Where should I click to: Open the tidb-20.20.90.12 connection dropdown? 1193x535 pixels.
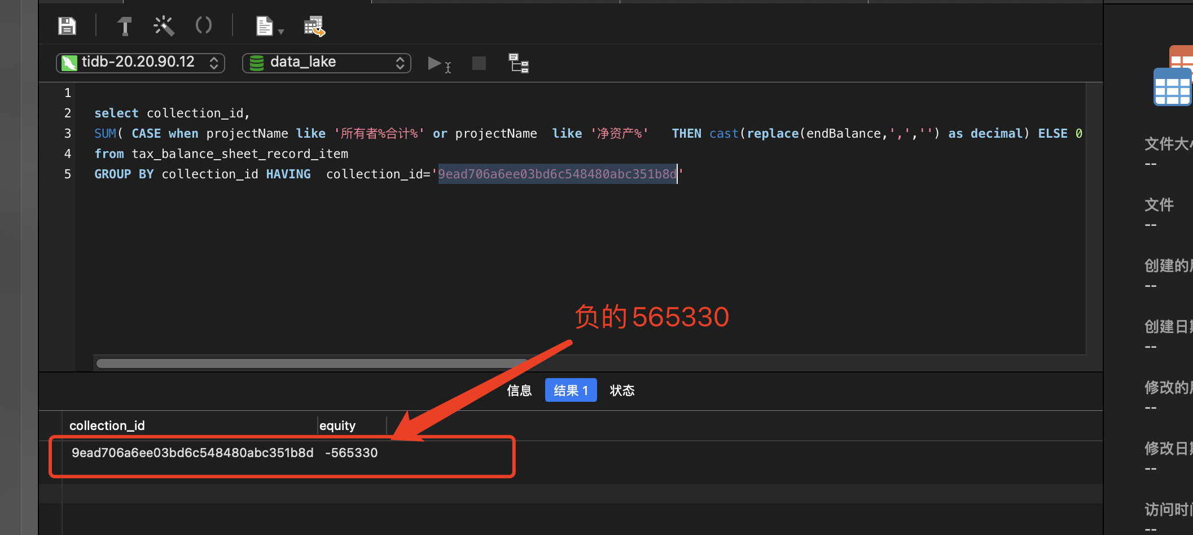pos(141,63)
